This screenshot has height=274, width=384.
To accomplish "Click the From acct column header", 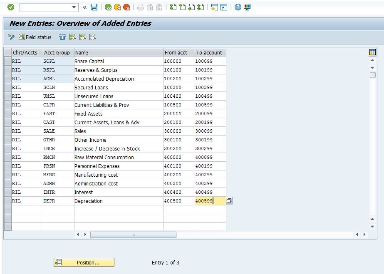I will tap(179, 53).
